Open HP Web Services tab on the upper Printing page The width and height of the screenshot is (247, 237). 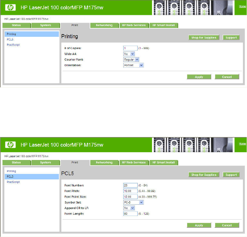coord(134,25)
